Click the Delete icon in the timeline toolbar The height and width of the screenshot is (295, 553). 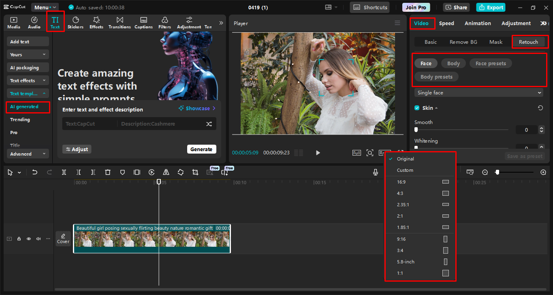click(x=107, y=172)
